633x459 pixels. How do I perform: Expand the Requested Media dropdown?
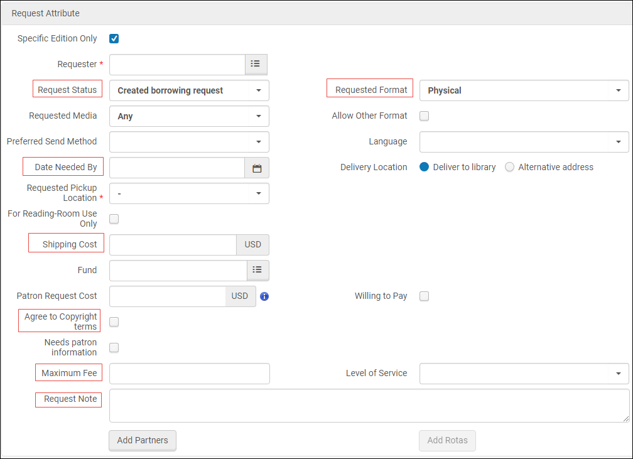(x=190, y=116)
